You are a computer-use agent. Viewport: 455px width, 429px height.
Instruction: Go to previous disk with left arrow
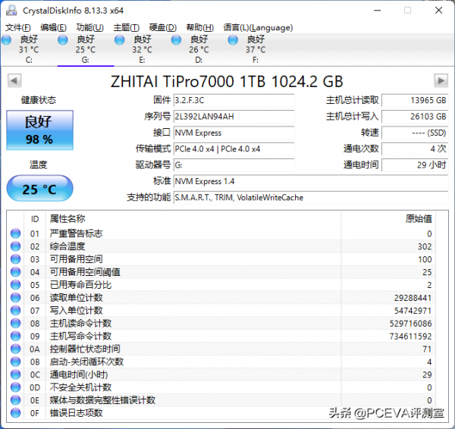point(14,80)
